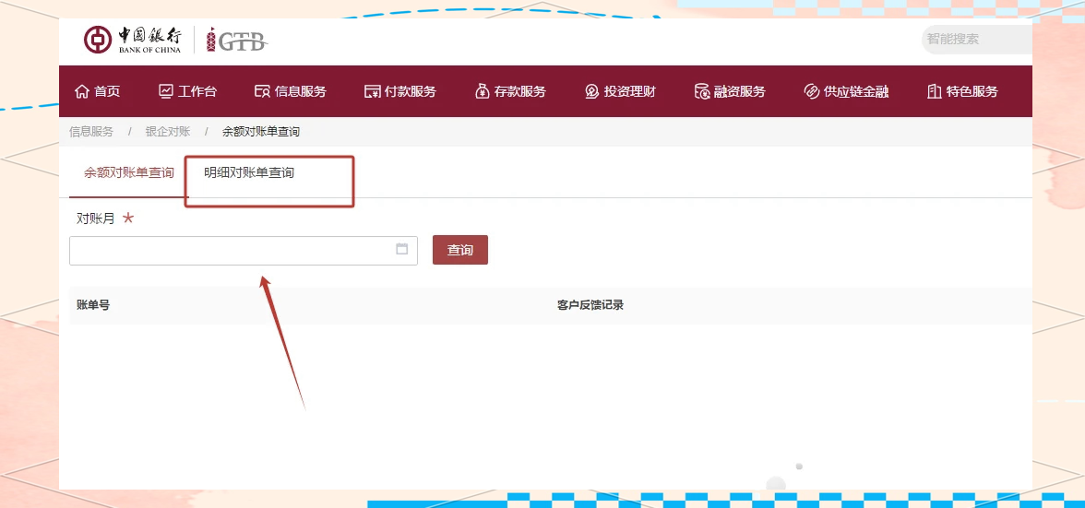Image resolution: width=1085 pixels, height=508 pixels.
Task: Click the 付款服务 payment icon
Action: [x=373, y=91]
